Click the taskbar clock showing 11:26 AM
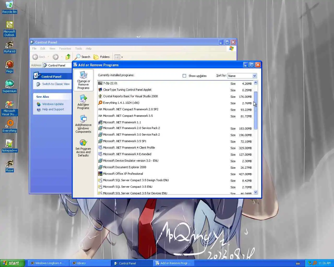 coord(324,263)
